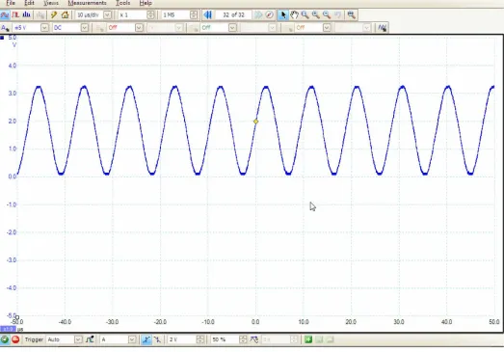Click the Advanced Triggers icon

point(90,339)
